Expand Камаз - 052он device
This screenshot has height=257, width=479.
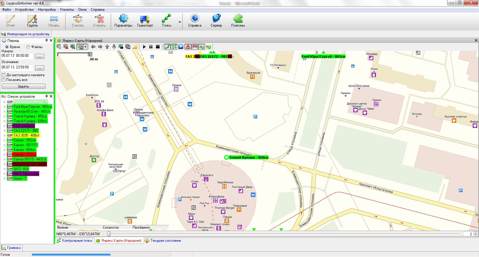(4, 140)
